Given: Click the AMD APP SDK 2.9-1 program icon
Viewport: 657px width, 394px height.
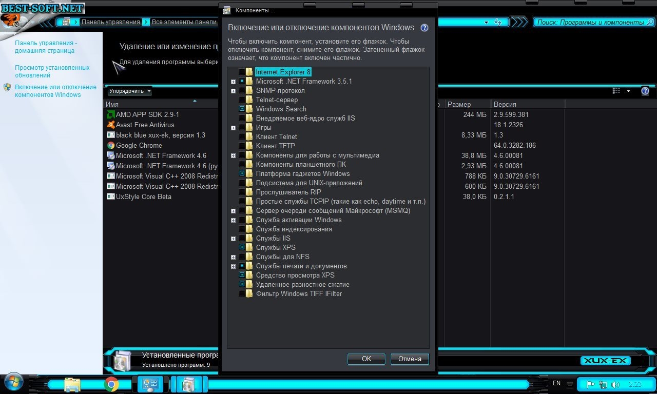Looking at the screenshot, I should [110, 114].
